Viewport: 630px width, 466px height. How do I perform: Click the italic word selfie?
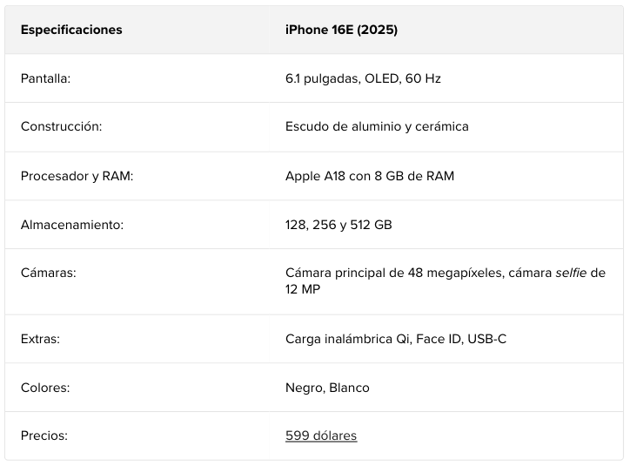tap(571, 273)
